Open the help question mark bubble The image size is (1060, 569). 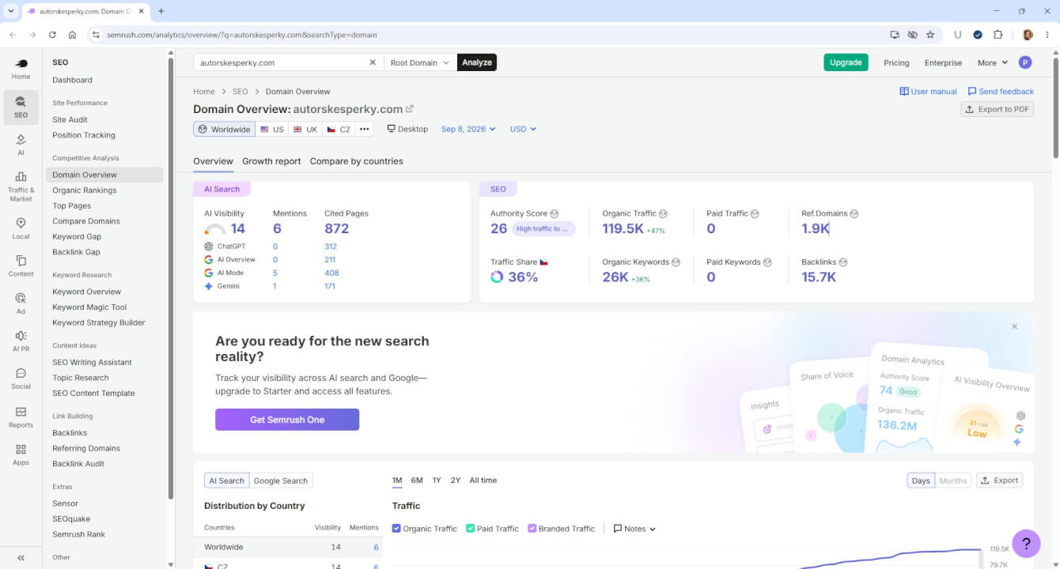tap(1026, 543)
